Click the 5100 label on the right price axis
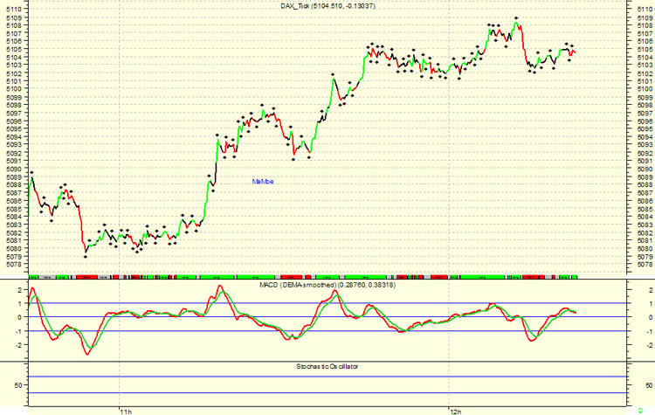 coord(645,89)
